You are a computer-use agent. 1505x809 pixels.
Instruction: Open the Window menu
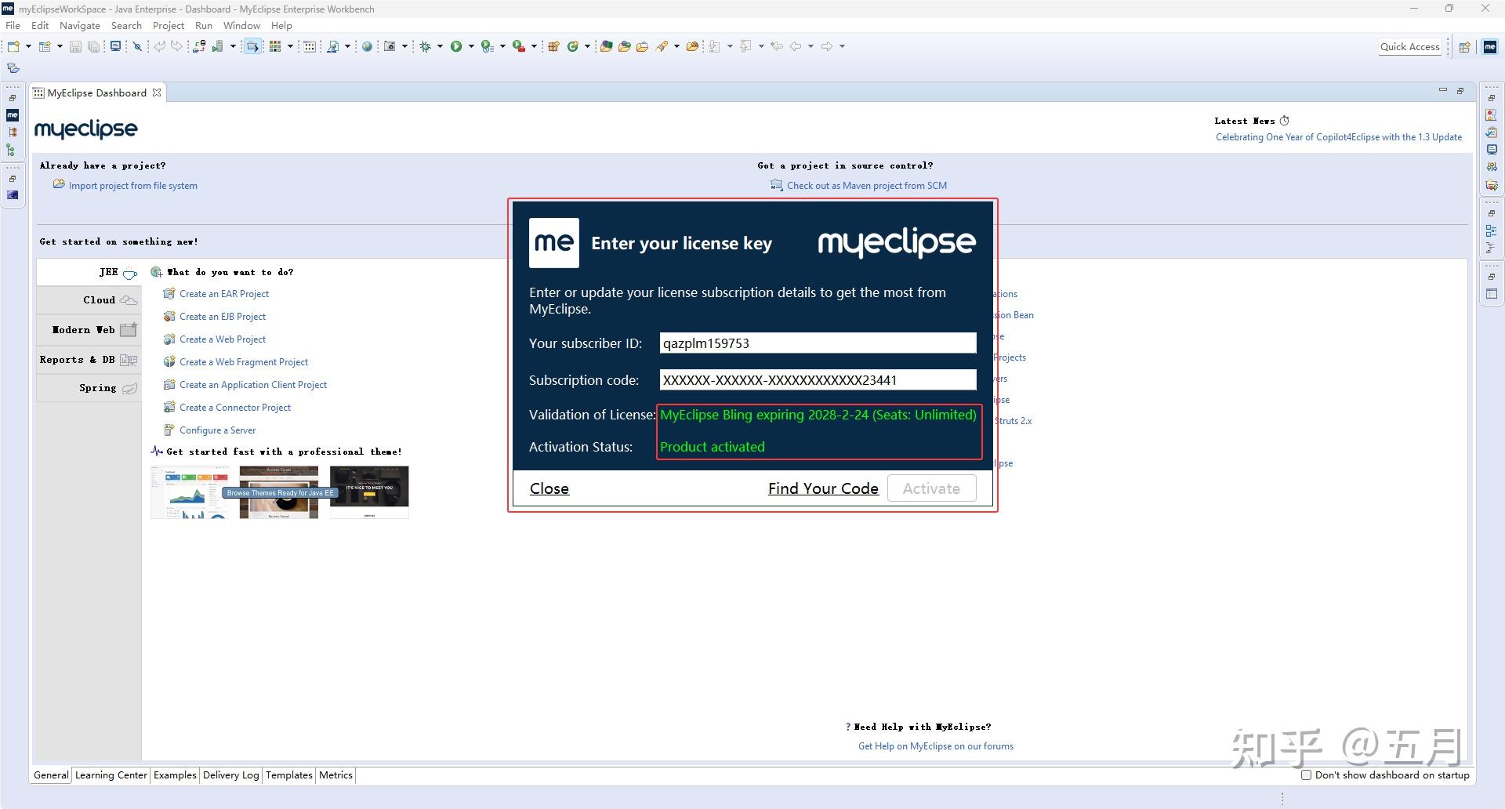pyautogui.click(x=241, y=25)
